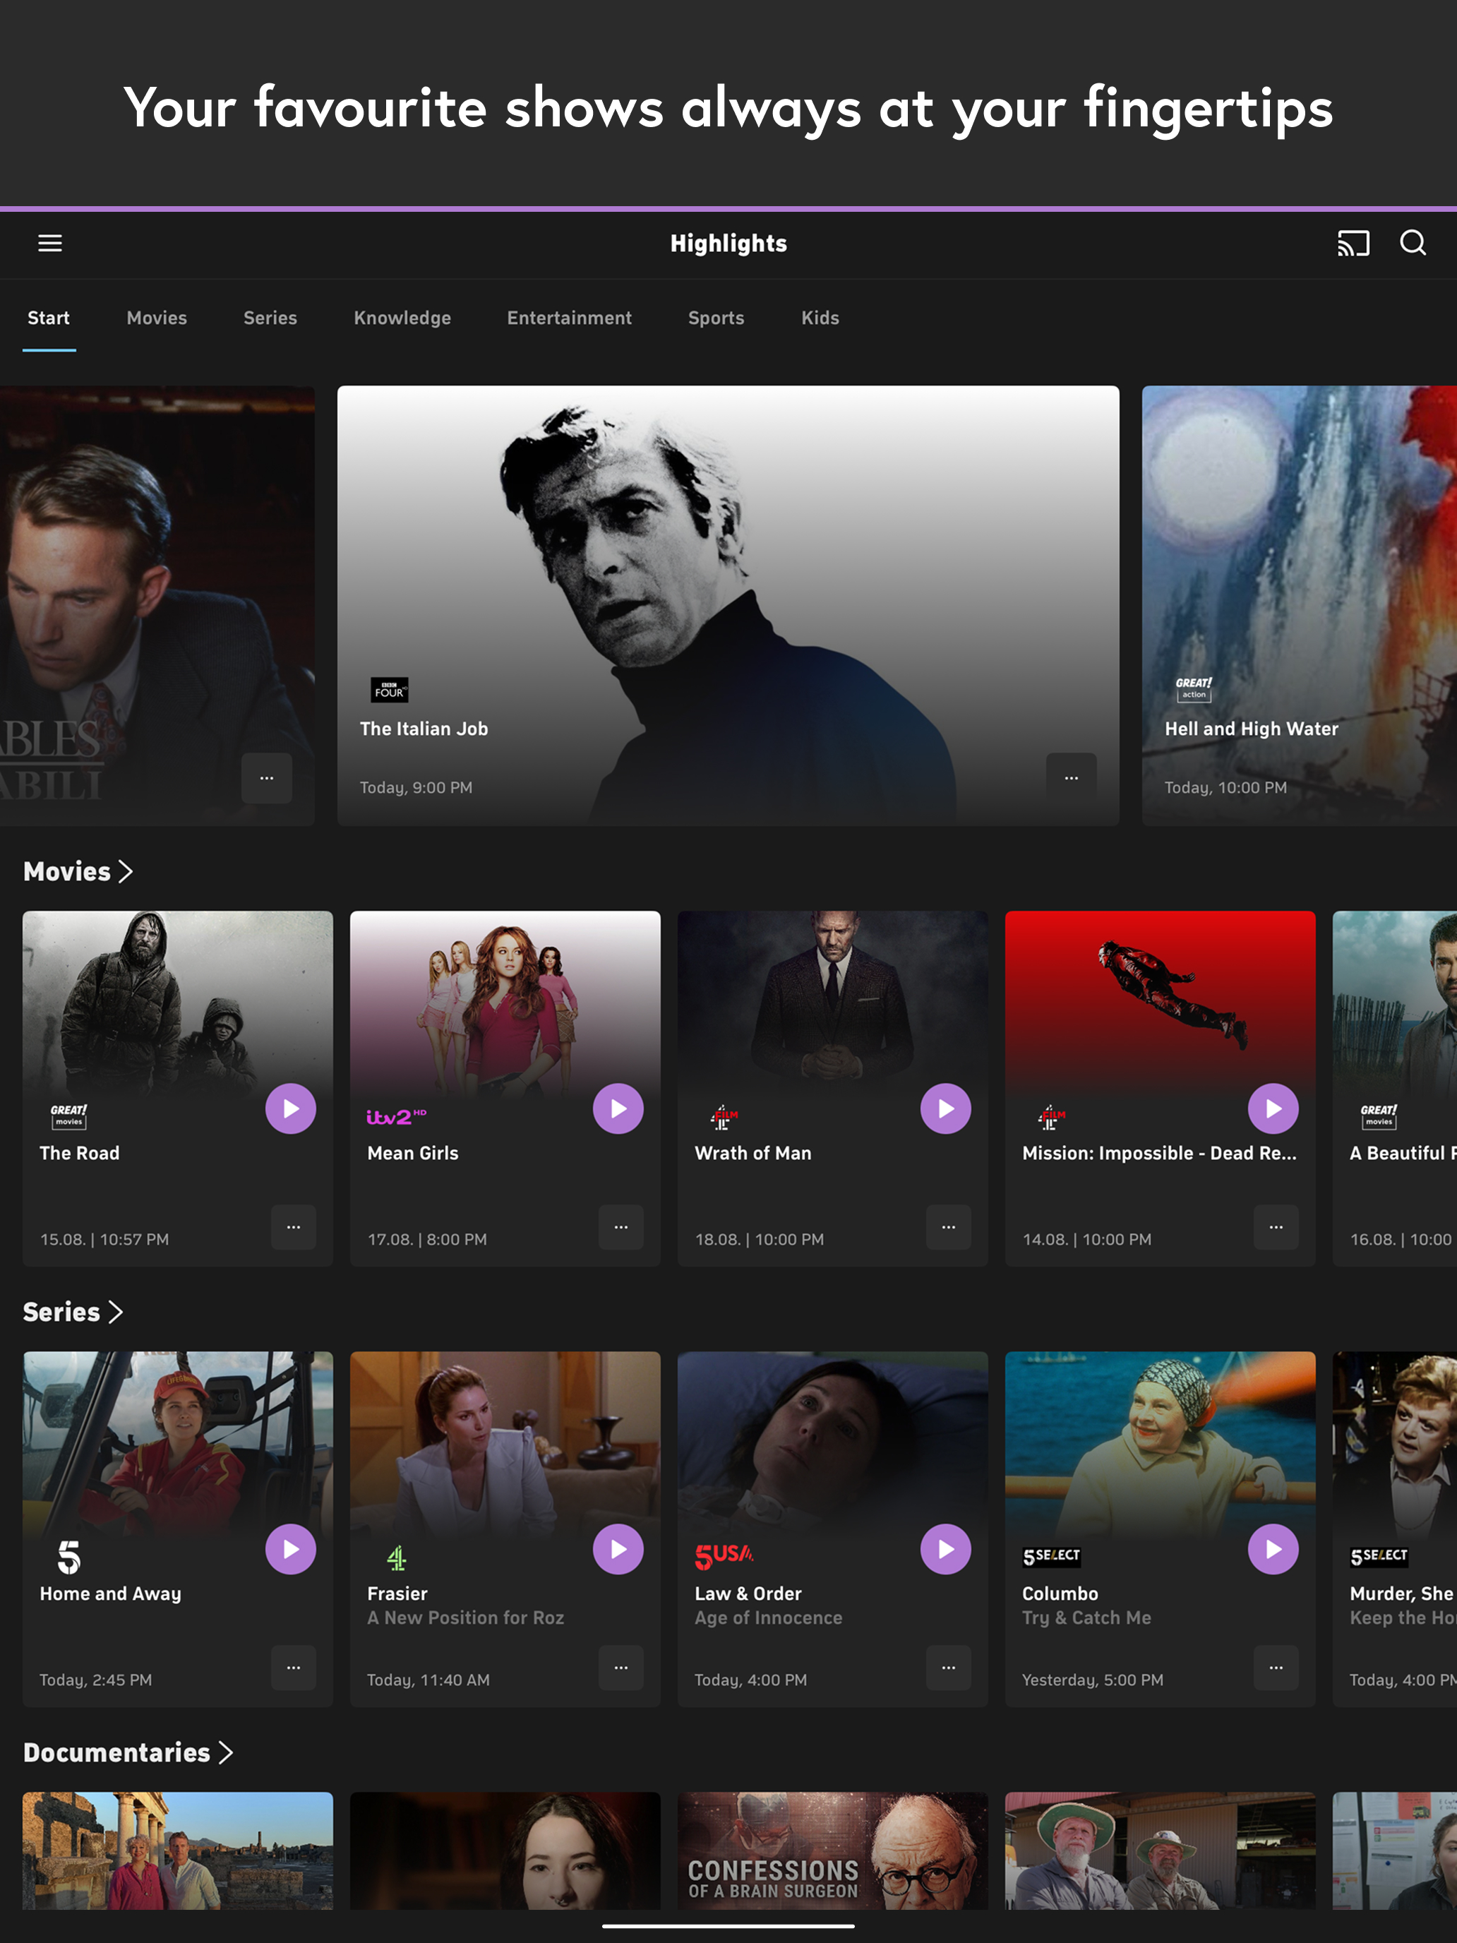The width and height of the screenshot is (1457, 1943).
Task: Tap GREAT! action logo on Hell and High Water
Action: coord(1194,688)
